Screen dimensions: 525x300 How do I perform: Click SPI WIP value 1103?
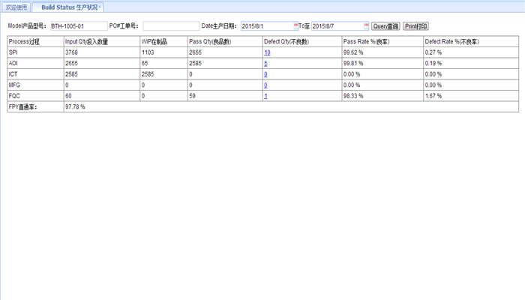click(148, 52)
